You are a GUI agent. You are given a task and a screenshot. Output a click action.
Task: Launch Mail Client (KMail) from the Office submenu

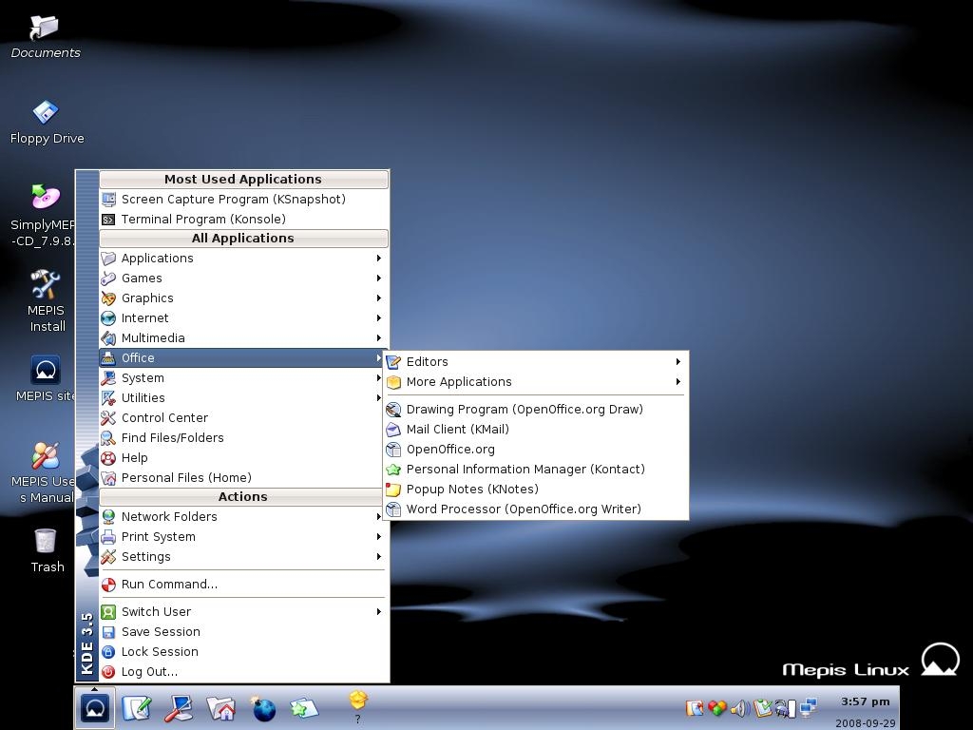(536, 429)
